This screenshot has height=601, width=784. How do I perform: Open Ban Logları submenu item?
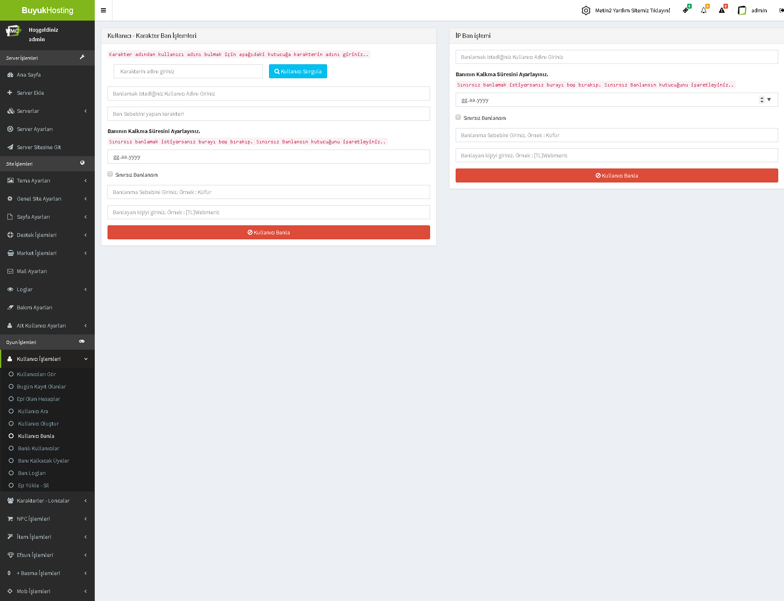(32, 473)
